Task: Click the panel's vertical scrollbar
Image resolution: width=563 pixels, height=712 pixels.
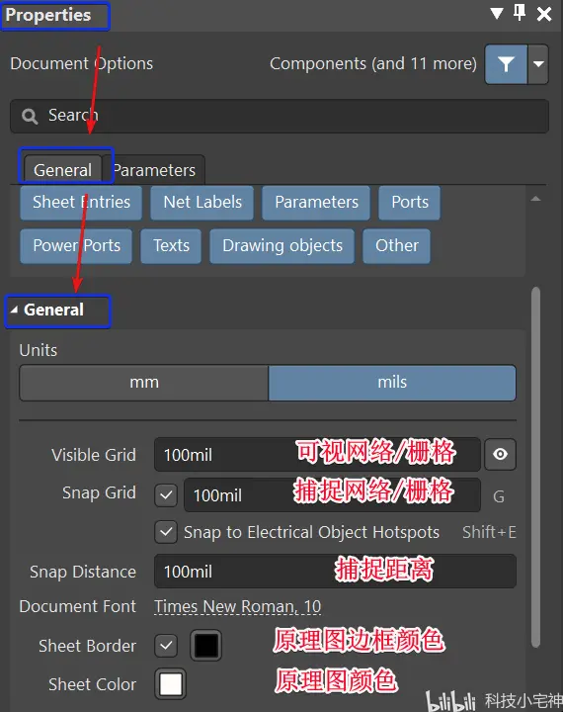Action: pyautogui.click(x=535, y=467)
